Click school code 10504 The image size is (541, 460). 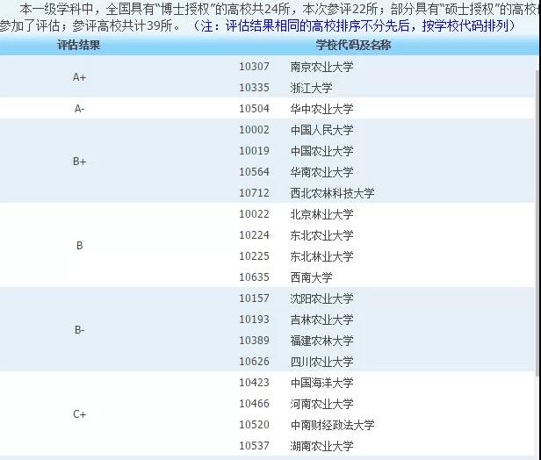tap(255, 109)
